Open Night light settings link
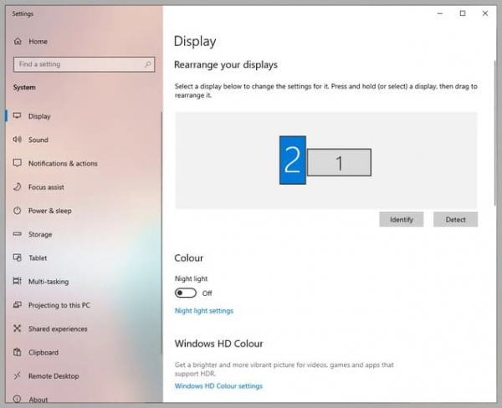Screen dimensions: 502x408 coord(204,311)
